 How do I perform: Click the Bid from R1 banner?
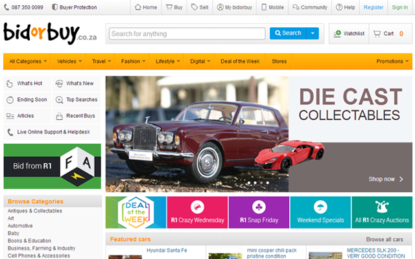(x=52, y=166)
